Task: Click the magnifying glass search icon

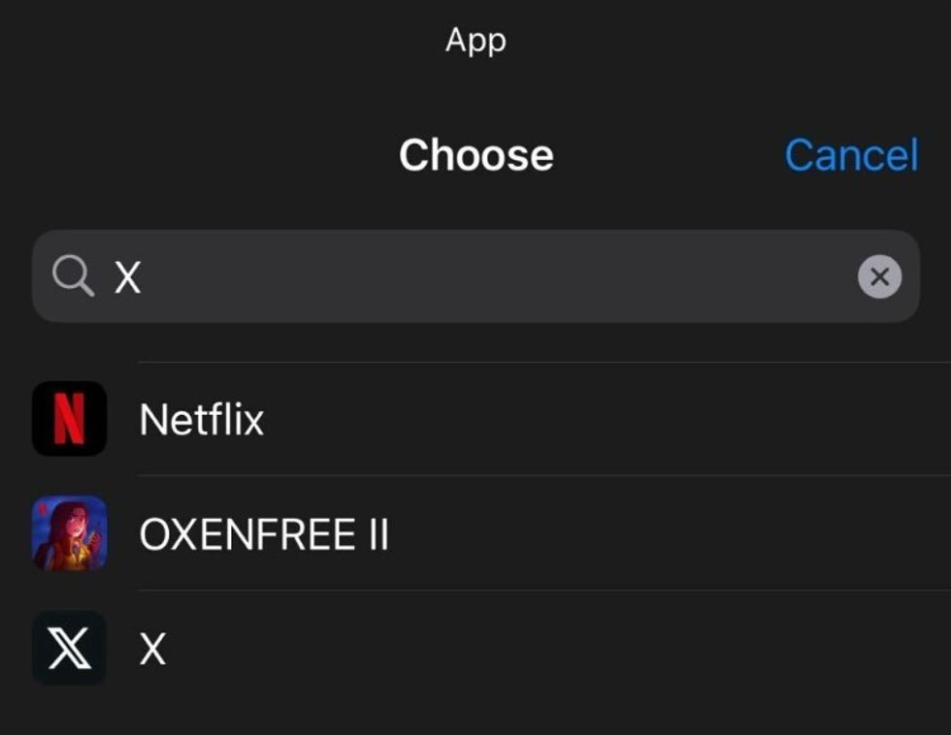Action: (72, 276)
